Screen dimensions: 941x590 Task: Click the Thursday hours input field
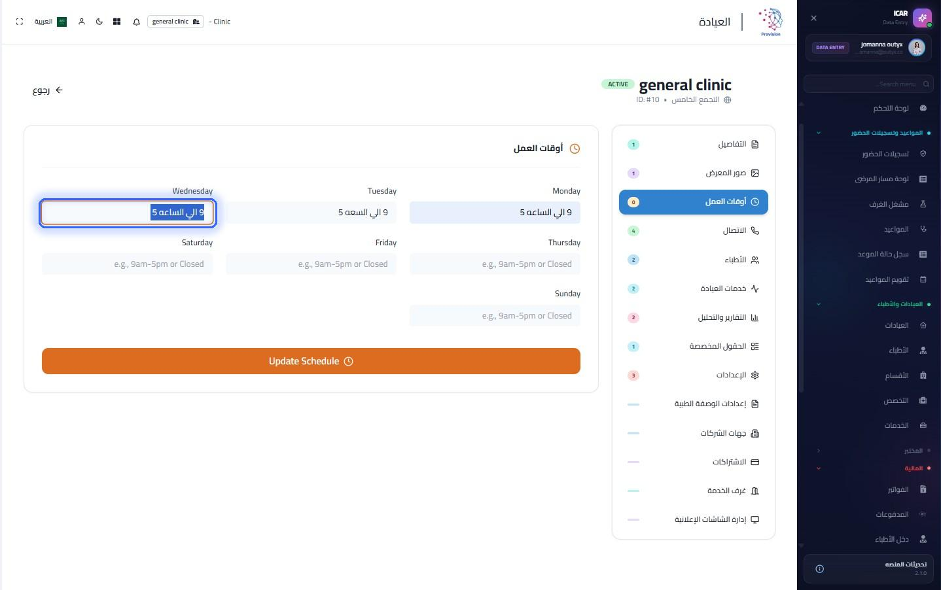click(495, 264)
